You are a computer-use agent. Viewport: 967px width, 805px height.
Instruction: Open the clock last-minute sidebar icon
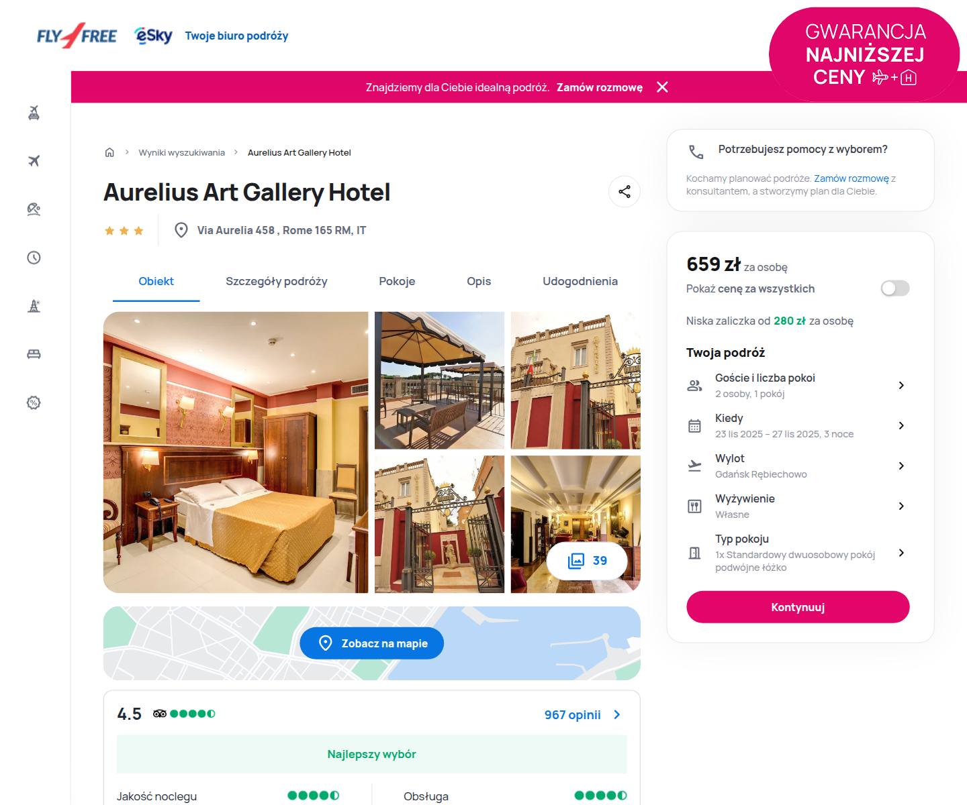coord(34,258)
